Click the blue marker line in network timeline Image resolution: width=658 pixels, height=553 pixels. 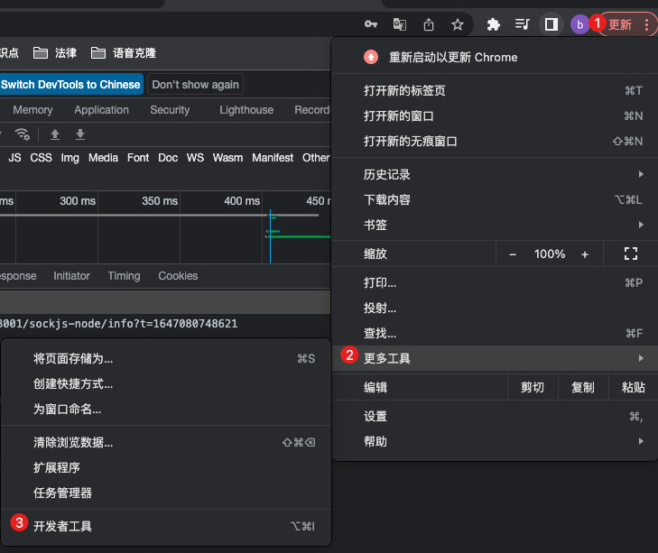pos(270,236)
